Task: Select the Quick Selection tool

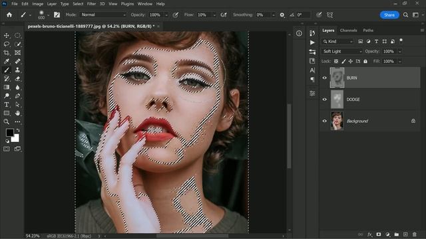Action: pyautogui.click(x=17, y=44)
